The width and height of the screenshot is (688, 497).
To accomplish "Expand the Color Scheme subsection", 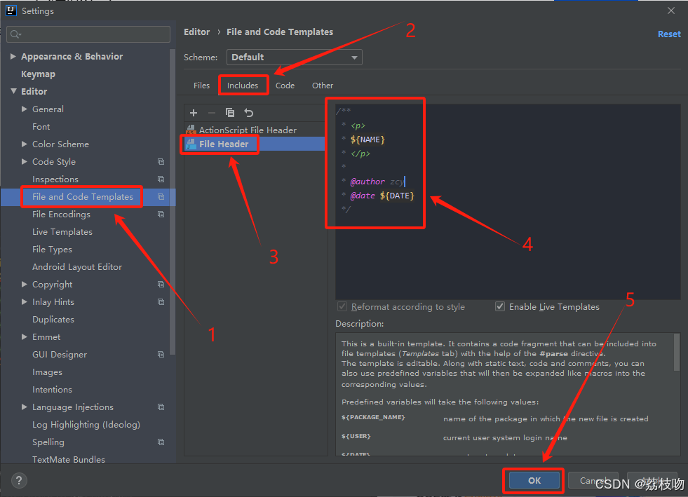I will (25, 144).
